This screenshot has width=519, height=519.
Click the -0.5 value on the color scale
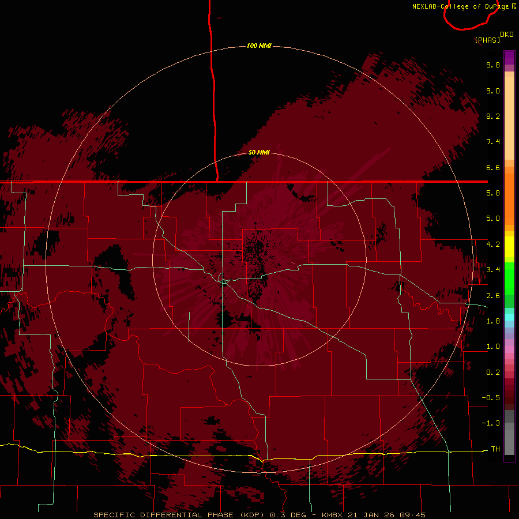[x=491, y=398]
